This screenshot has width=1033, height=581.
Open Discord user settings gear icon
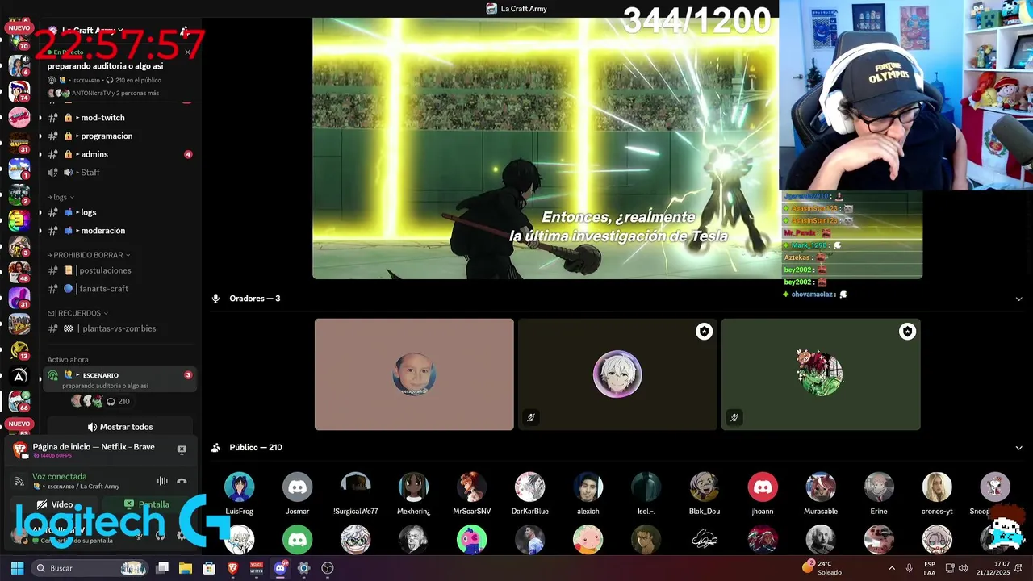click(x=181, y=535)
